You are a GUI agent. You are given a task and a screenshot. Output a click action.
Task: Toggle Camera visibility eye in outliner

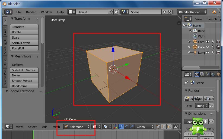[x=208, y=42]
